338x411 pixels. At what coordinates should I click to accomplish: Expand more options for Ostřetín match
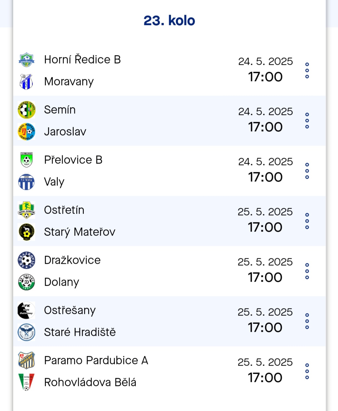tap(307, 221)
